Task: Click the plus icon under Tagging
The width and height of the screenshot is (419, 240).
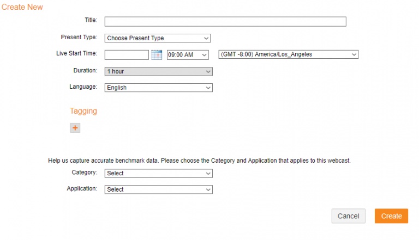Action: pyautogui.click(x=75, y=127)
